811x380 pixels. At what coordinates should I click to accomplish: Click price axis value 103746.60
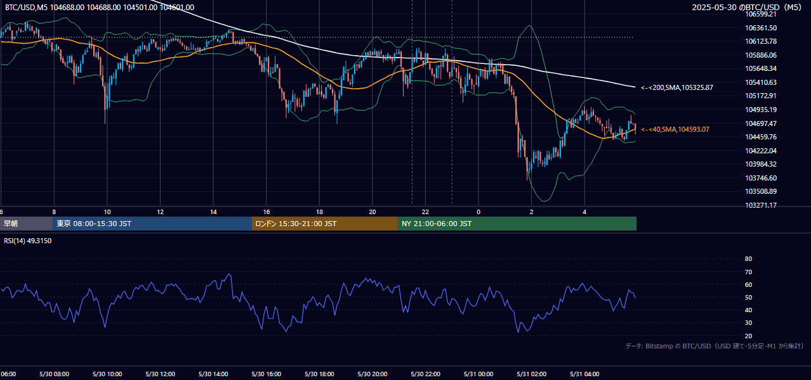[x=760, y=178]
